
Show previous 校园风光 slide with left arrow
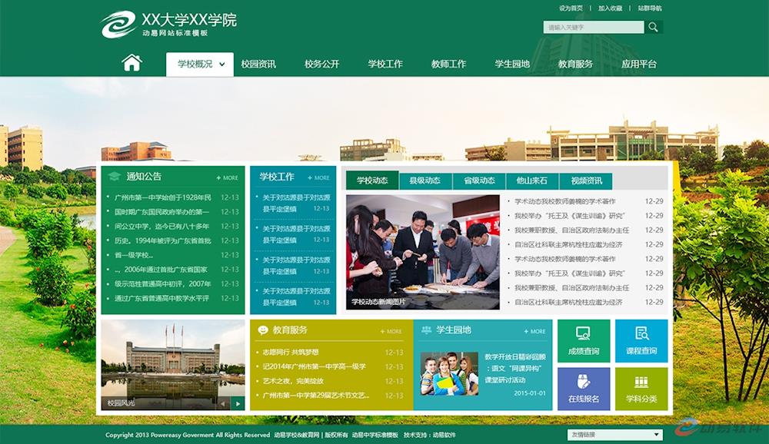click(224, 403)
